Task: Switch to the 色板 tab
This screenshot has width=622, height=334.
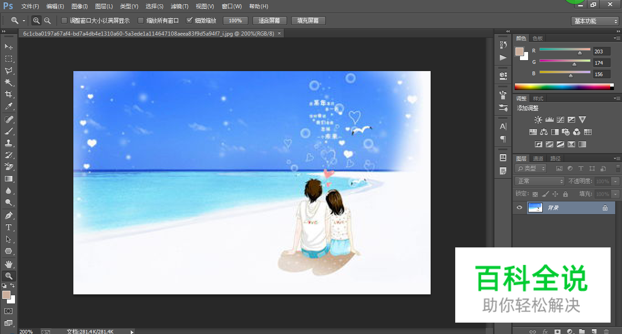Action: [x=538, y=38]
